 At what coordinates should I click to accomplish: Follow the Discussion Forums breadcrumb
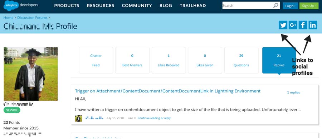[32, 18]
